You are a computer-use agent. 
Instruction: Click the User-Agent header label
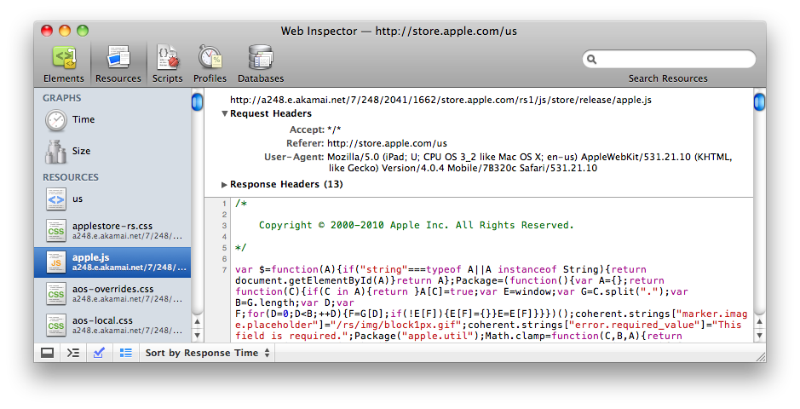point(294,157)
